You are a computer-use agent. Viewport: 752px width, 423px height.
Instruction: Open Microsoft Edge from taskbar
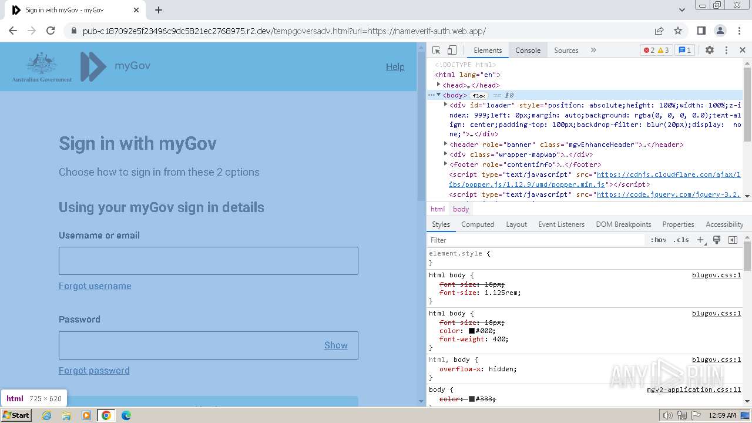coord(126,415)
